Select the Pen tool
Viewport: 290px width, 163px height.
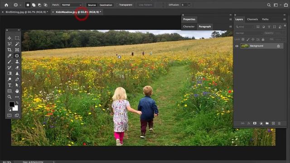(x=17, y=79)
